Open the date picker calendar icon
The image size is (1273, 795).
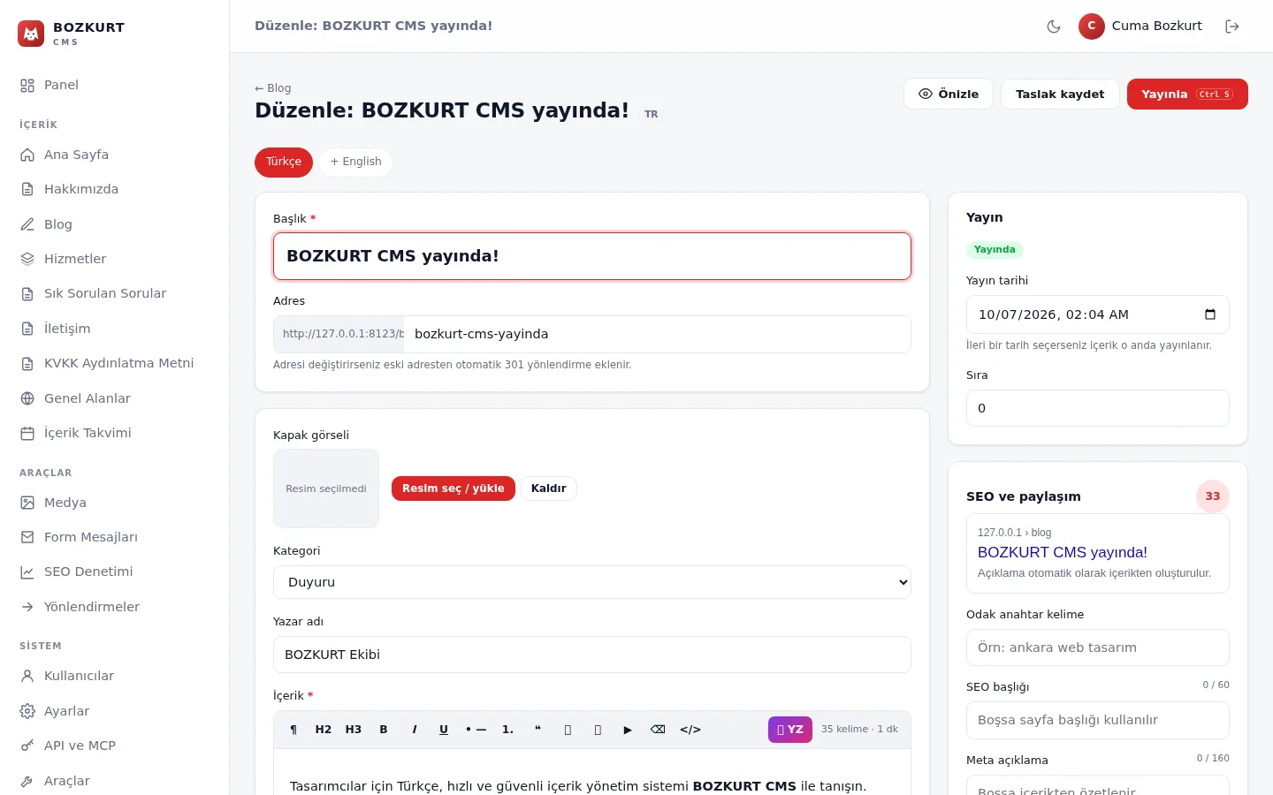[1210, 314]
